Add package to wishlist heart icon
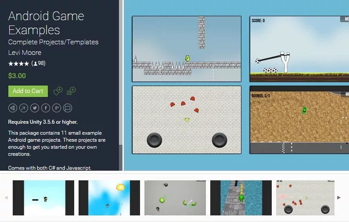 (x=58, y=91)
